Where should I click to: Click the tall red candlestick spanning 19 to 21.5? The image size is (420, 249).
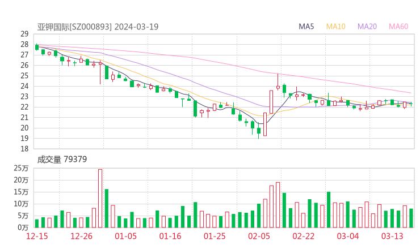pyautogui.click(x=265, y=124)
